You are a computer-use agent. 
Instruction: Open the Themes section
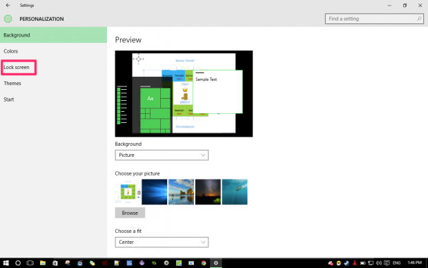tap(54, 84)
